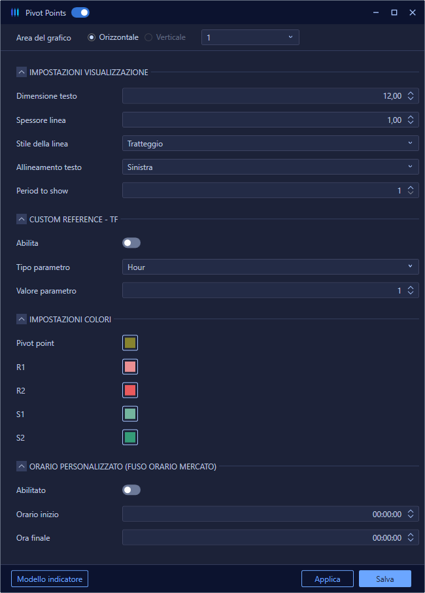The height and width of the screenshot is (593, 425).
Task: Collapse the Impostazioni Colori section chevron
Action: coord(22,319)
